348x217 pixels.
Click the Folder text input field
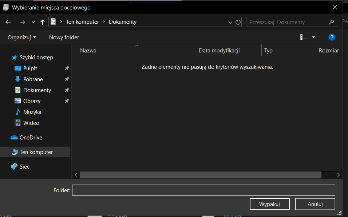coord(203,190)
